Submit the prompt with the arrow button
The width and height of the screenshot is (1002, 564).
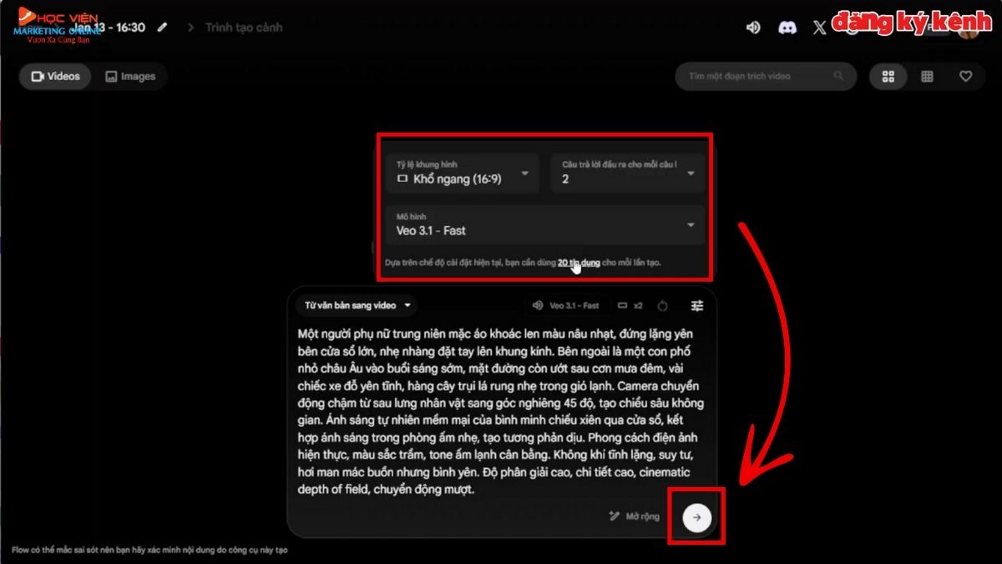coord(696,516)
